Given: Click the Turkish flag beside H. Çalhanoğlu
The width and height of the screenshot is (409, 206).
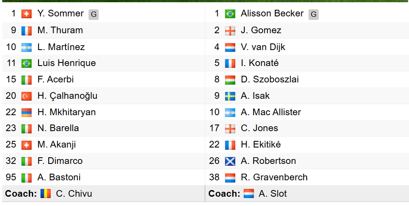Looking at the screenshot, I should (27, 96).
